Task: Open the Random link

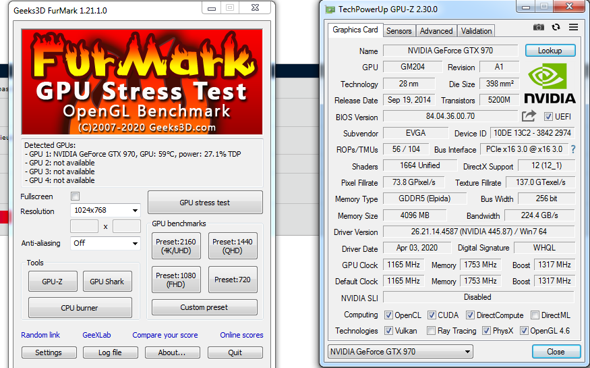Action: pos(40,335)
